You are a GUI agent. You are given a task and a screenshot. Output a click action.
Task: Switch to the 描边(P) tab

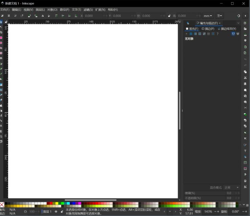[x=208, y=29]
